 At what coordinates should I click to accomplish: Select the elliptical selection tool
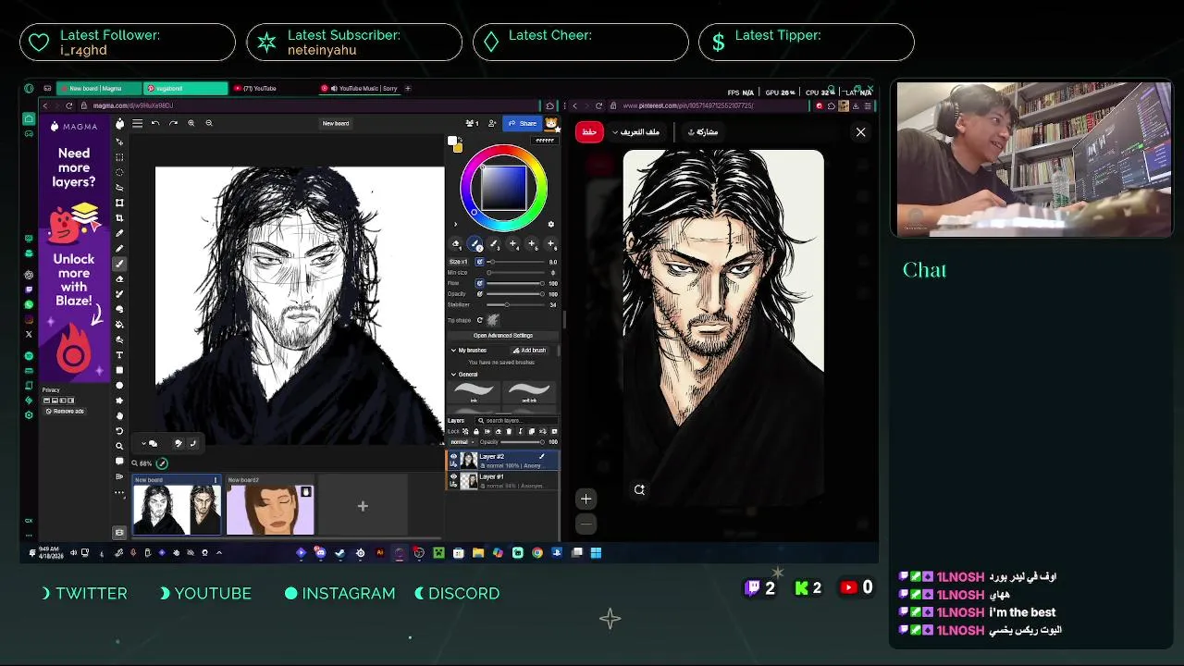click(x=119, y=172)
